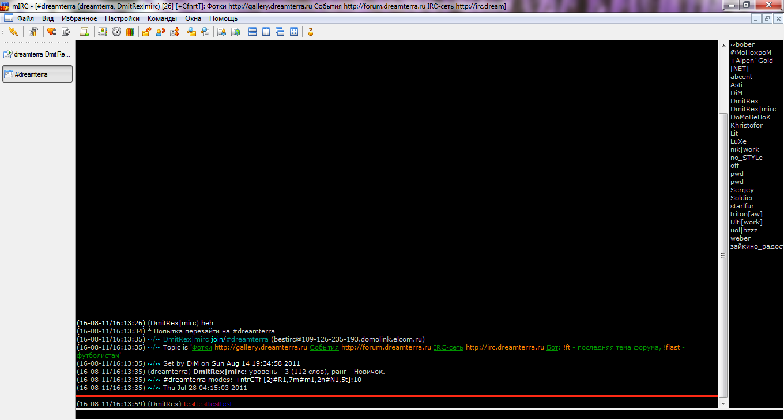The width and height of the screenshot is (784, 420).
Task: Select the #dreamterra channel in the treebar
Action: (37, 74)
